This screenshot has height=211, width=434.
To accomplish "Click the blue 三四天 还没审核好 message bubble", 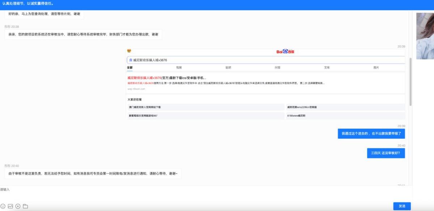I will pos(386,153).
